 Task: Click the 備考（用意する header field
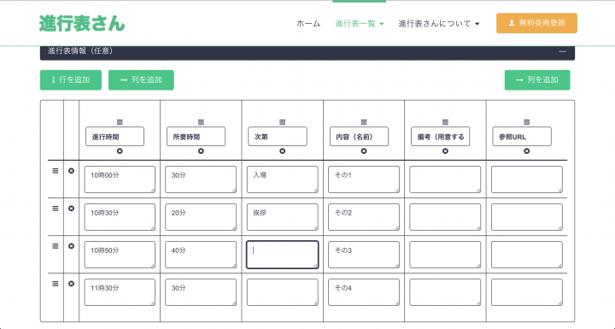(x=441, y=137)
